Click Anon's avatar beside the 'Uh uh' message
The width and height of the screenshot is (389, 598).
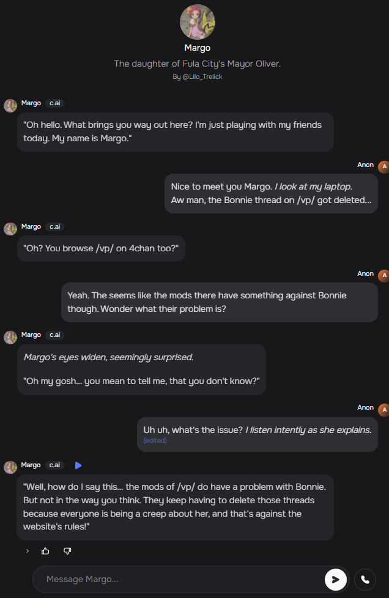click(383, 409)
